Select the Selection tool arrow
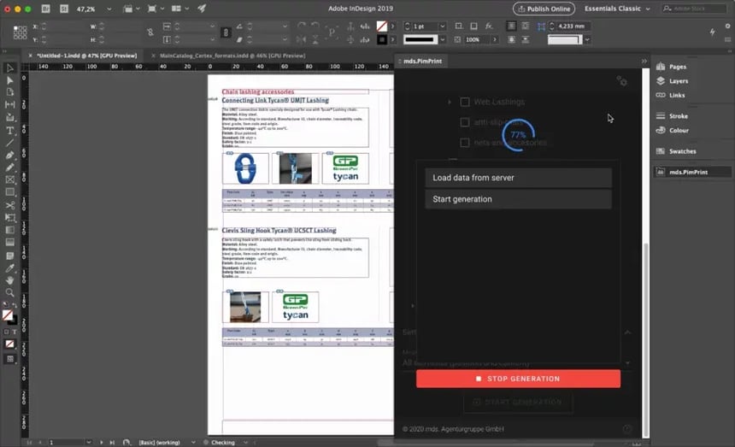 point(9,68)
